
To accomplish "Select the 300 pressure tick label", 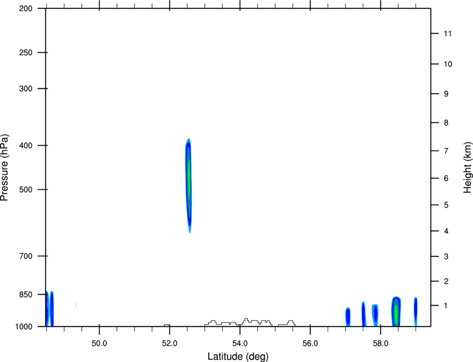I will click(x=26, y=89).
